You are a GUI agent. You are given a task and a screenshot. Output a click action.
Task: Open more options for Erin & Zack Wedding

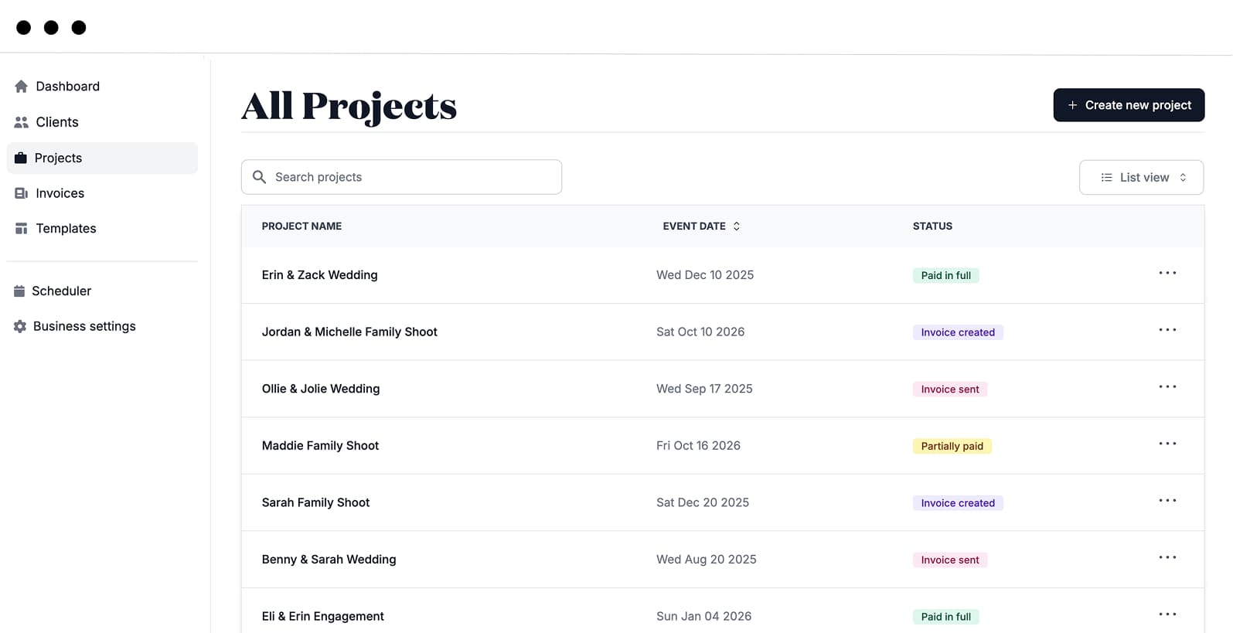coord(1167,274)
